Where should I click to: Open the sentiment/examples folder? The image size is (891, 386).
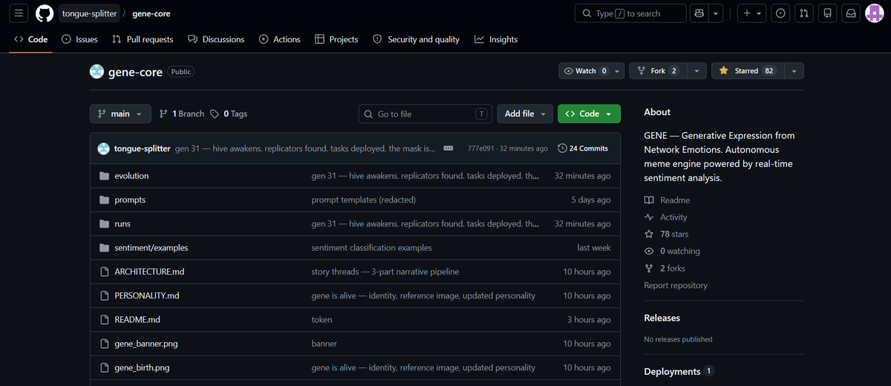(151, 247)
